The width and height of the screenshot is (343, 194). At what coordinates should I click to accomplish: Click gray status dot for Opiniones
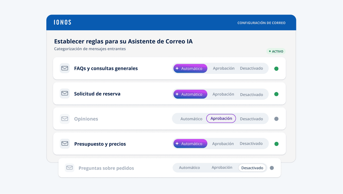coord(276,119)
